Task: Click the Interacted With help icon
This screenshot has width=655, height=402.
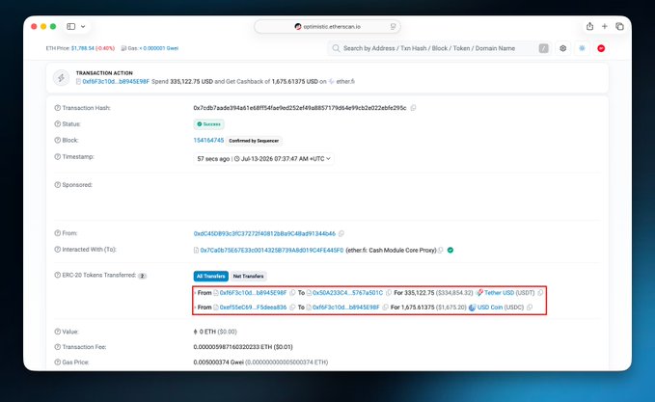Action: coord(58,250)
